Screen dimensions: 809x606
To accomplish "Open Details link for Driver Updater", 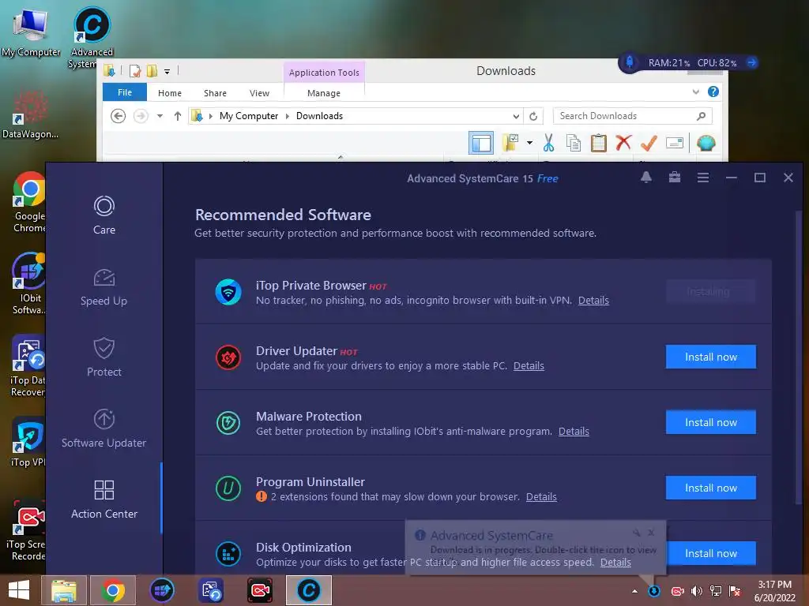I will (x=529, y=366).
